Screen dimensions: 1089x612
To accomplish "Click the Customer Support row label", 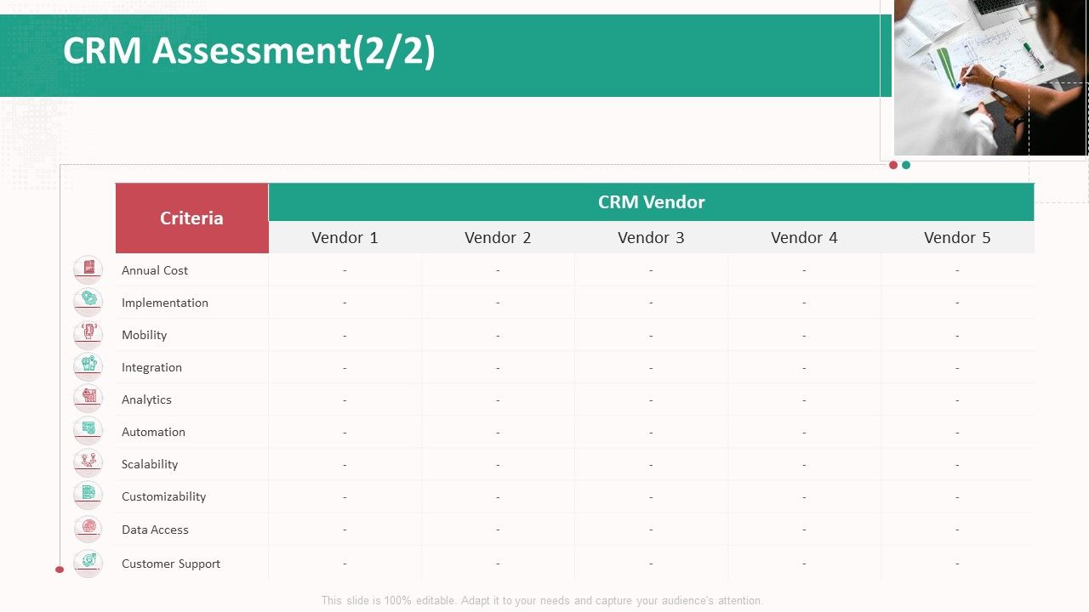I will (170, 564).
